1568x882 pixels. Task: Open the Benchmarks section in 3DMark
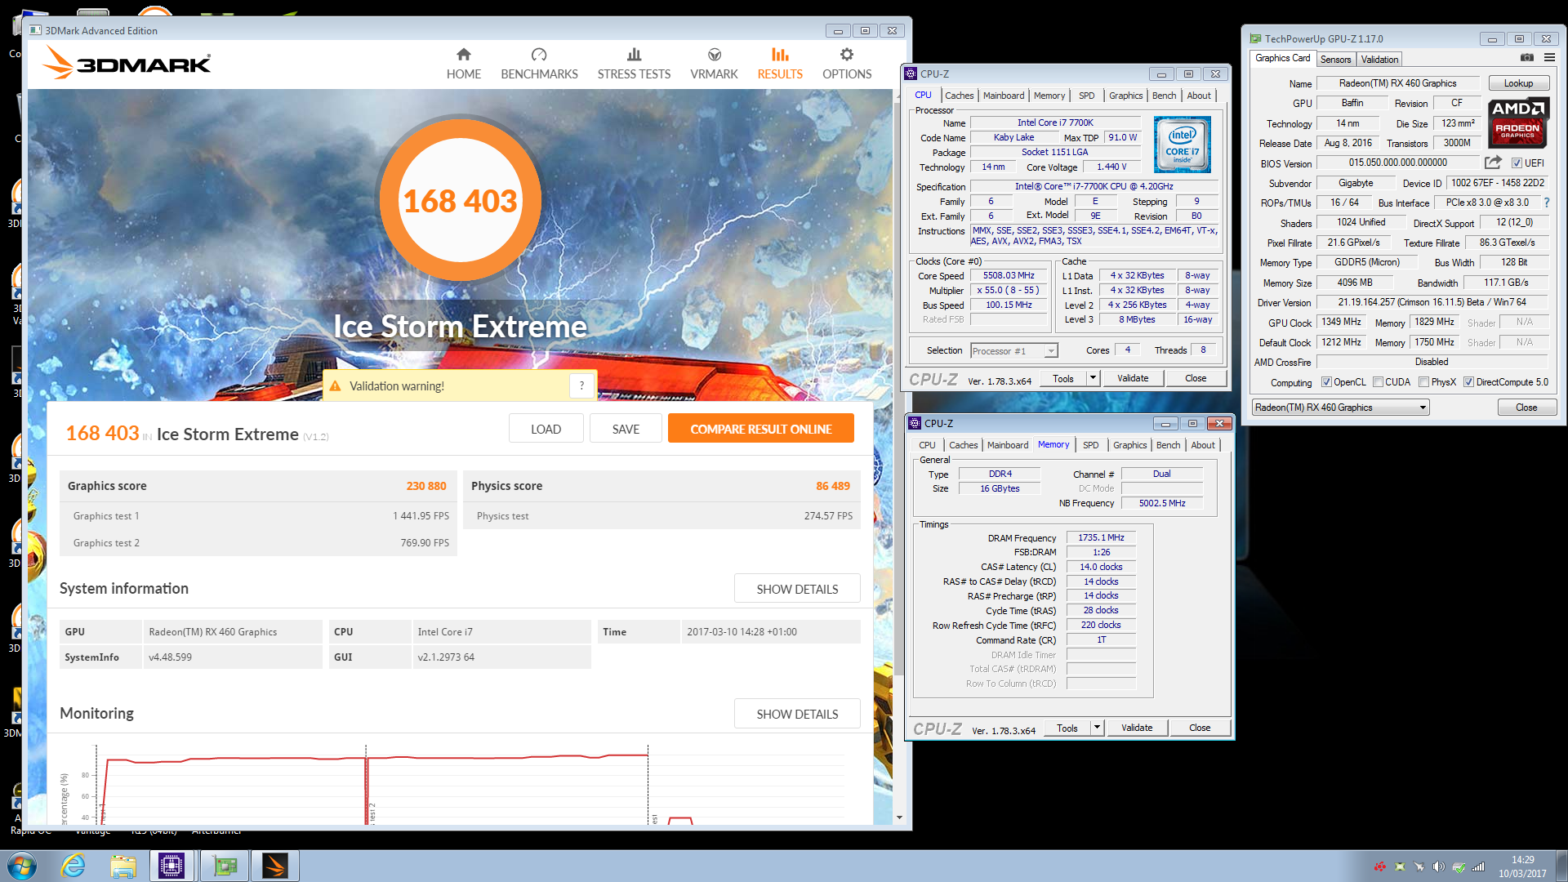tap(539, 64)
